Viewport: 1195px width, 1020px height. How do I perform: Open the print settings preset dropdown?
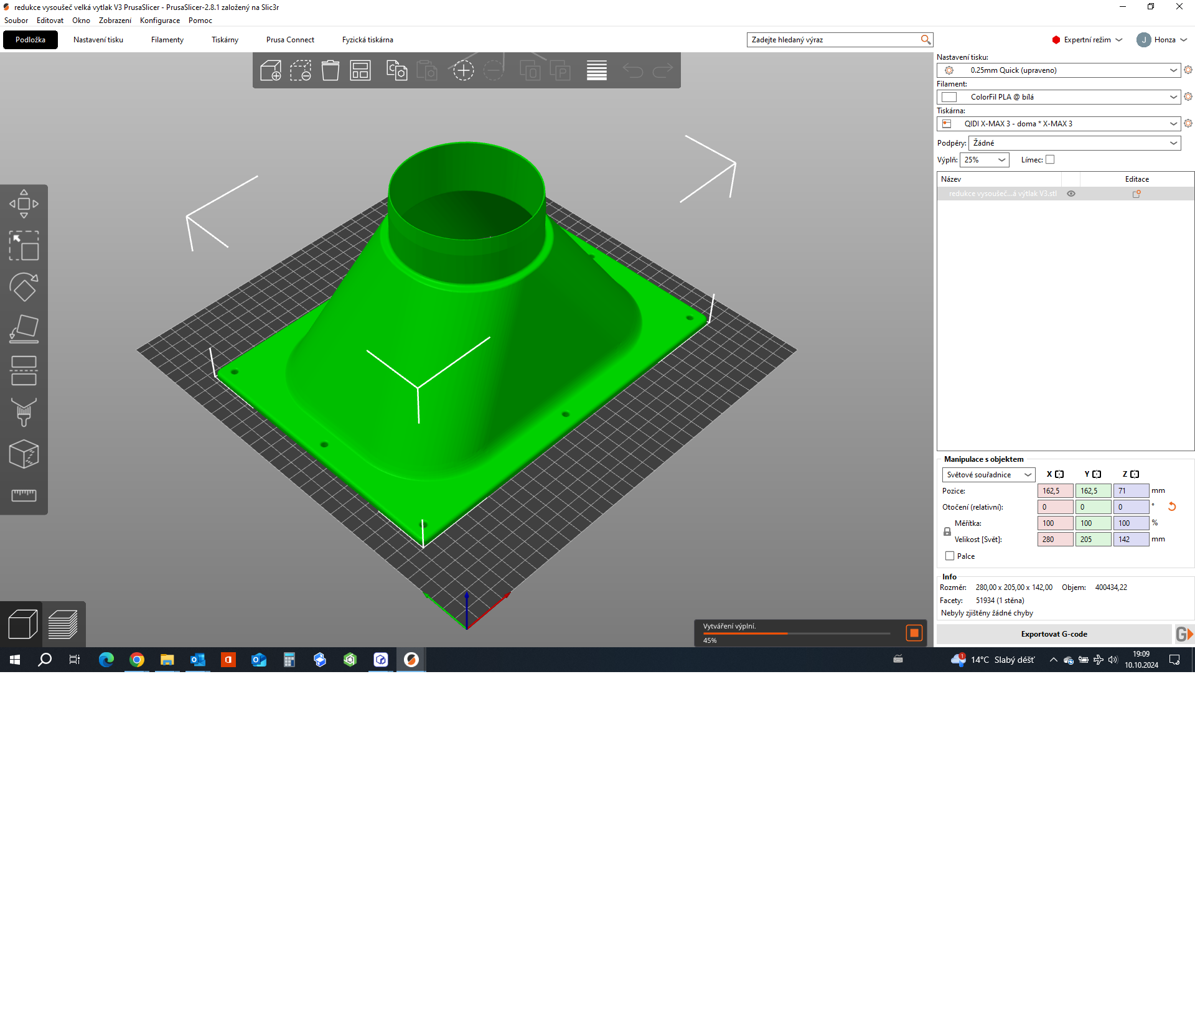coord(1059,70)
